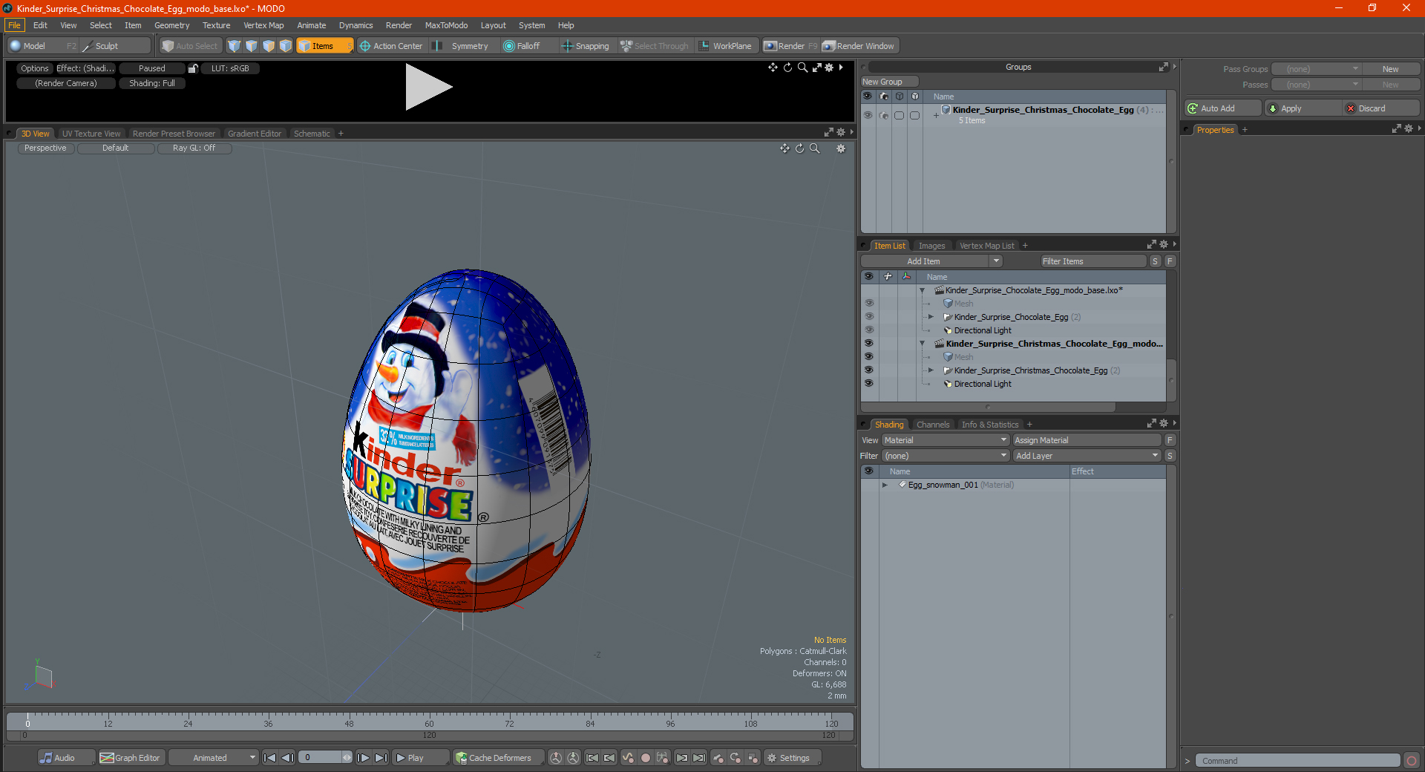This screenshot has height=772, width=1425.
Task: Toggle visibility of first Mesh item
Action: (x=868, y=304)
